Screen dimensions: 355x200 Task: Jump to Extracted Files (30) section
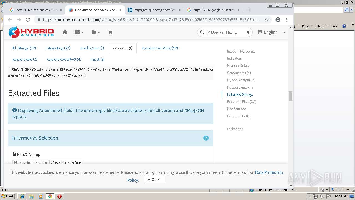coord(242,102)
